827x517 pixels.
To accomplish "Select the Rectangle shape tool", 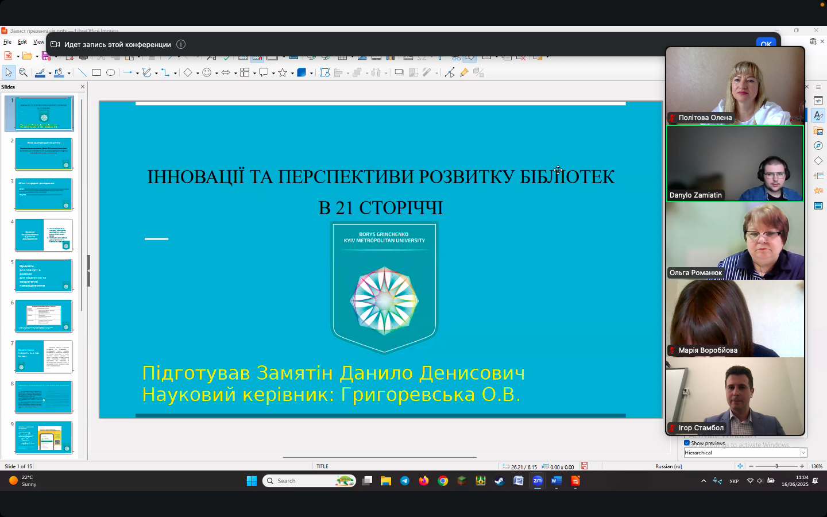I will pyautogui.click(x=96, y=72).
